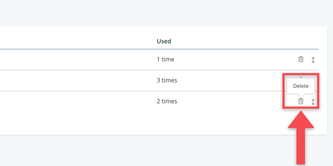
Task: Click the "Used" column header
Action: click(164, 41)
